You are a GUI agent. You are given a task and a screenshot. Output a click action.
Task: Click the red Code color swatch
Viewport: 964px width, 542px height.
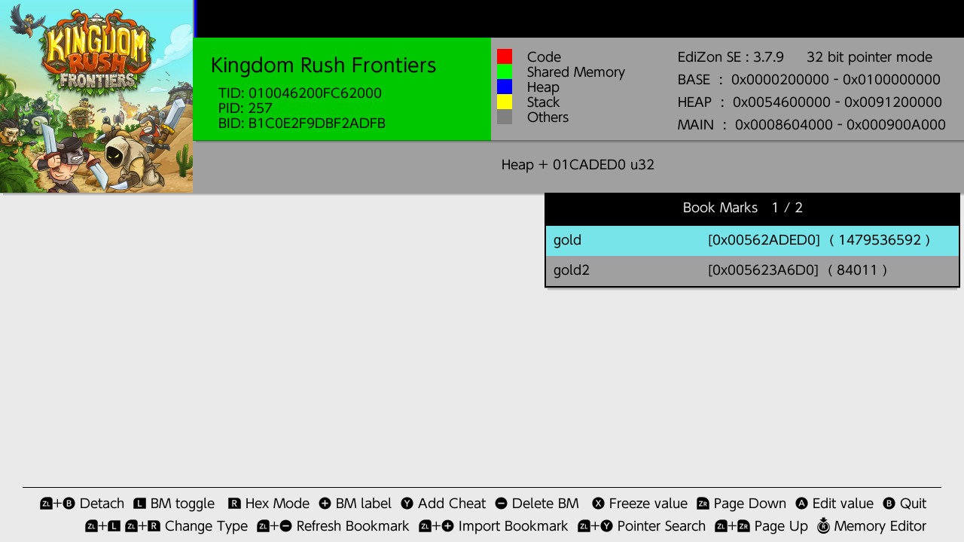coord(505,56)
